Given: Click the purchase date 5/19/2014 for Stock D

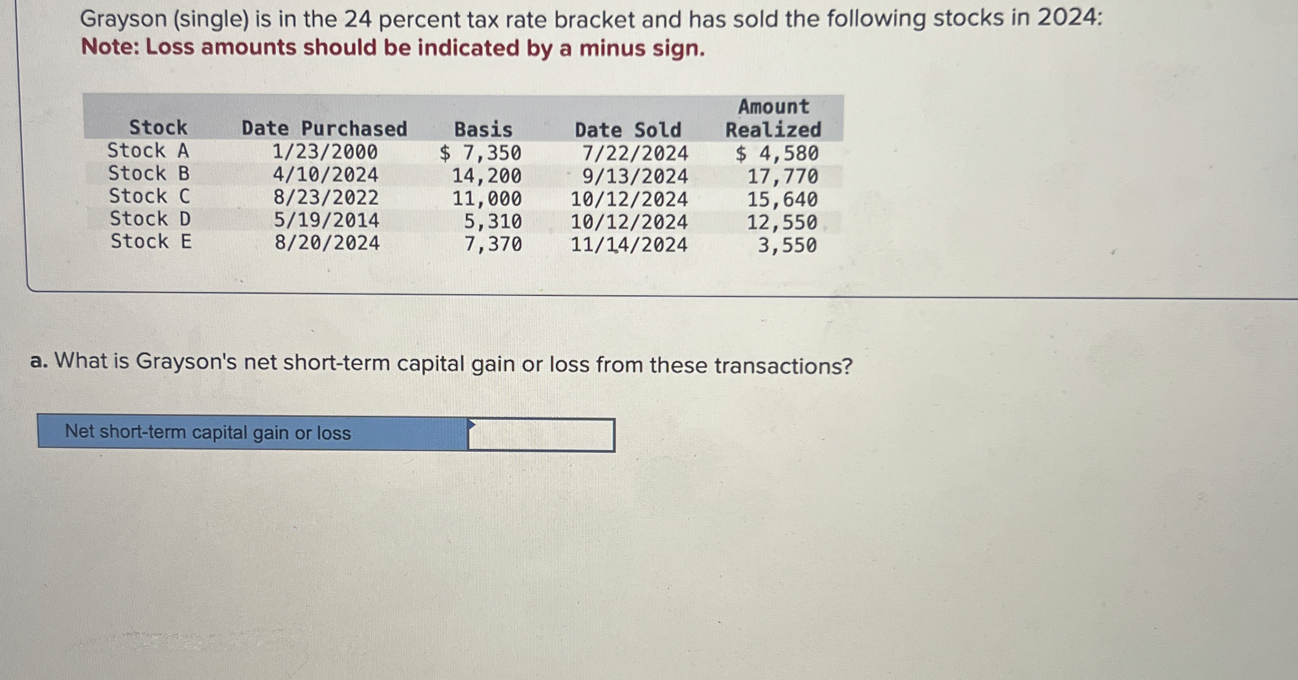Looking at the screenshot, I should click(x=325, y=219).
